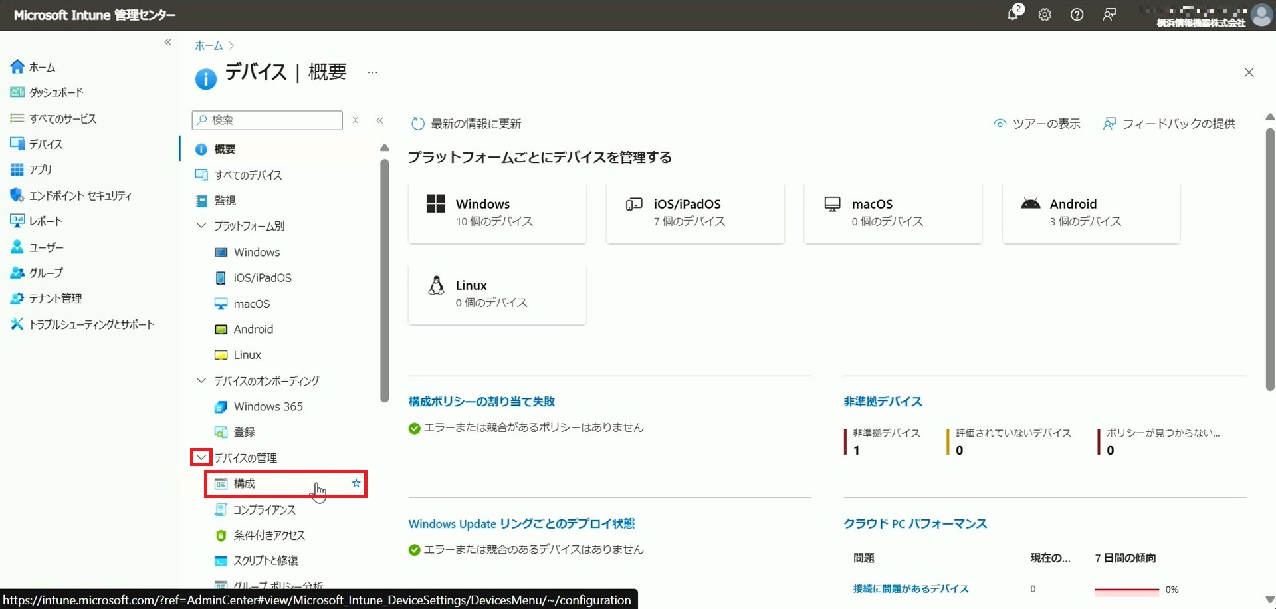Click the help question mark icon
Viewport: 1276px width, 609px height.
click(x=1077, y=15)
